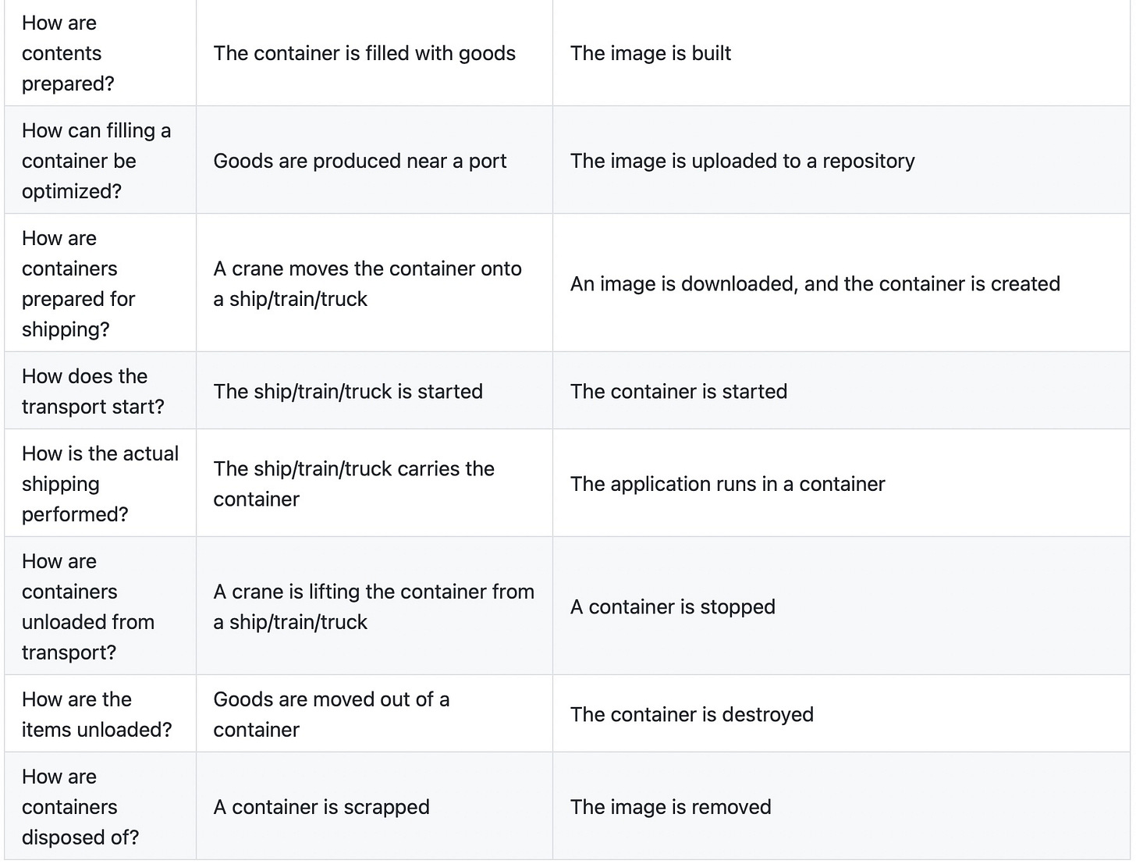The image size is (1136, 864).
Task: Select 'The ship/train/truck is started' cell
Action: 375,390
